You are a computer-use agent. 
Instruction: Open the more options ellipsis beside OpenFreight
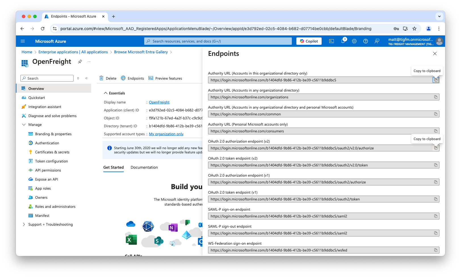89,62
